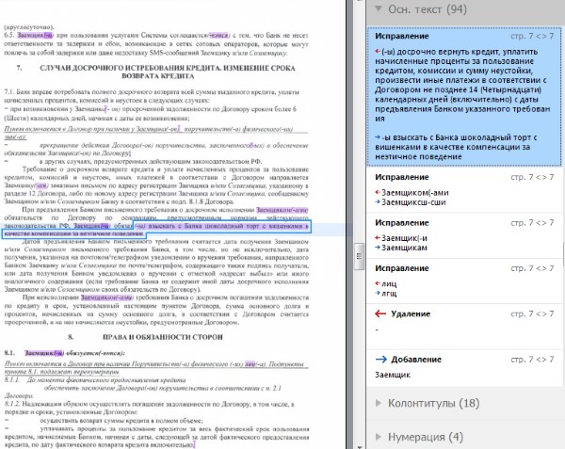
Task: Click the scrollbar down arrow
Action: tap(360, 447)
